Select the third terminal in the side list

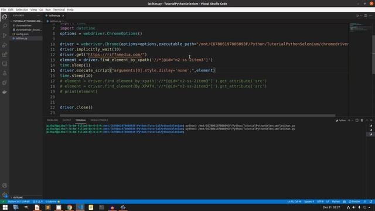371,134
